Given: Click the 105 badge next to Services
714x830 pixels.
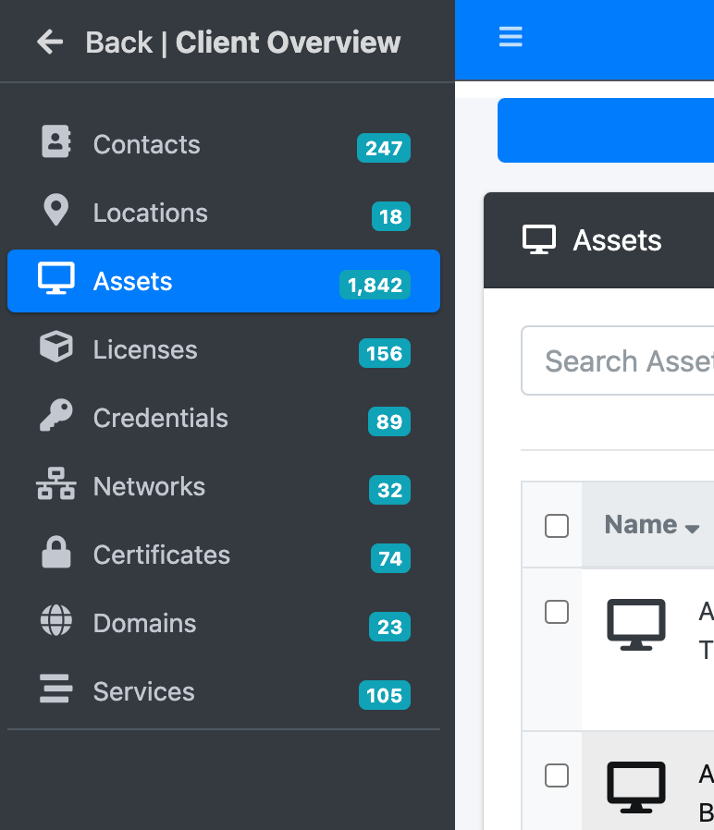Looking at the screenshot, I should [385, 695].
